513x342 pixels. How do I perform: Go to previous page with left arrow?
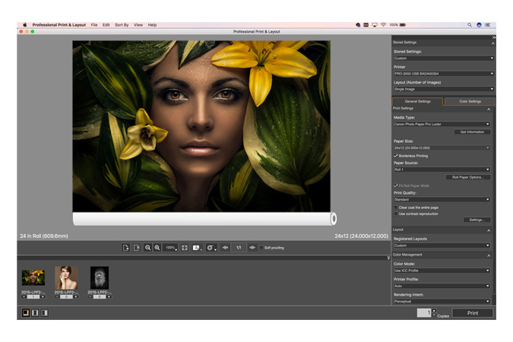pyautogui.click(x=225, y=248)
